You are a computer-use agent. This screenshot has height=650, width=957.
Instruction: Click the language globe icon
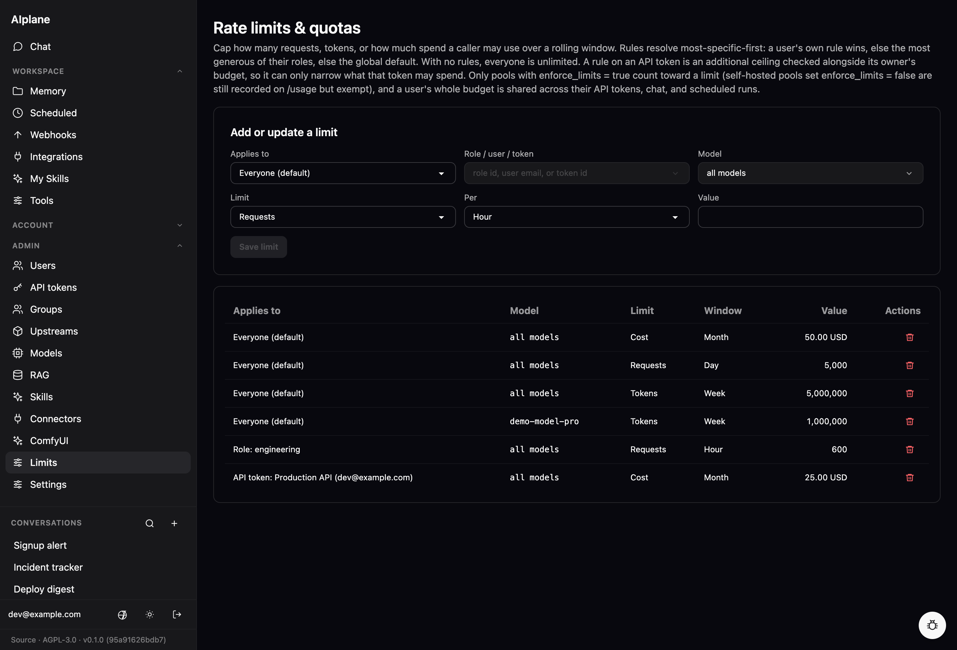click(x=122, y=614)
